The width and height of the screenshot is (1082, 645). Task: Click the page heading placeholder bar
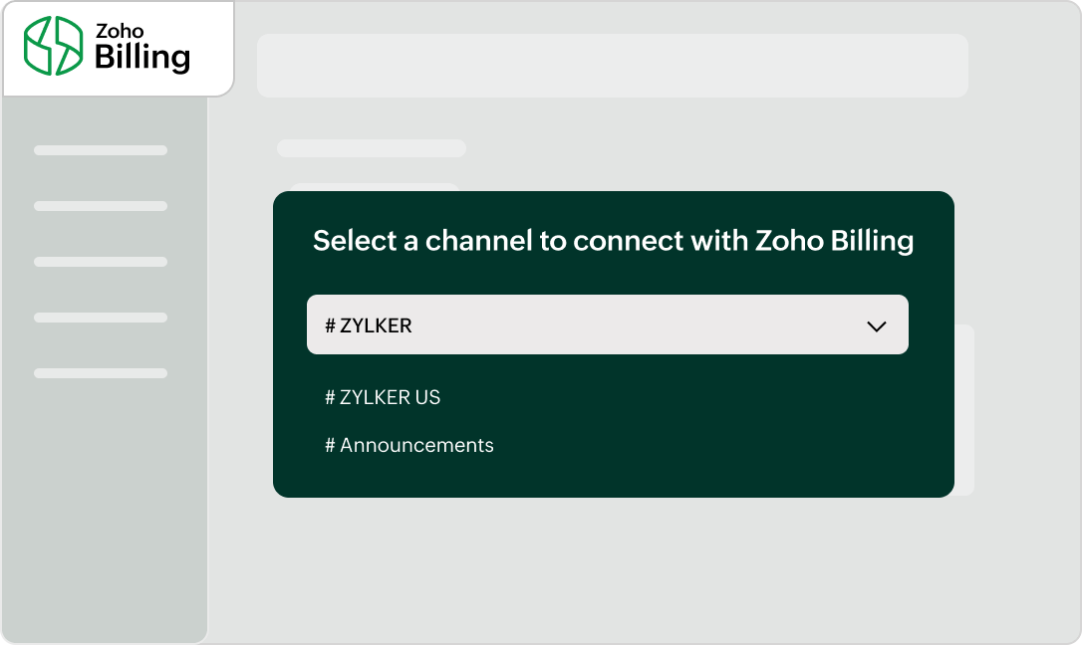(x=371, y=146)
